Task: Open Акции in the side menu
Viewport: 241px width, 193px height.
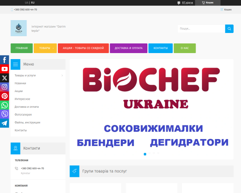Action: coord(18,91)
